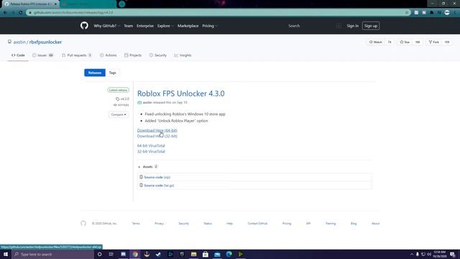Open the 32-bit VirusTotal link

[x=151, y=152]
